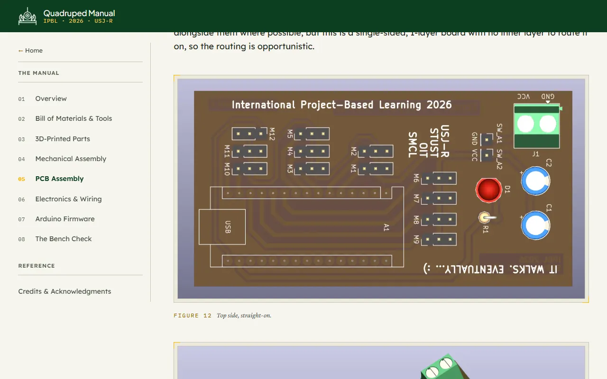Navigate to 3D-Printed Parts chapter
Screen dimensions: 607x379
tap(63, 139)
